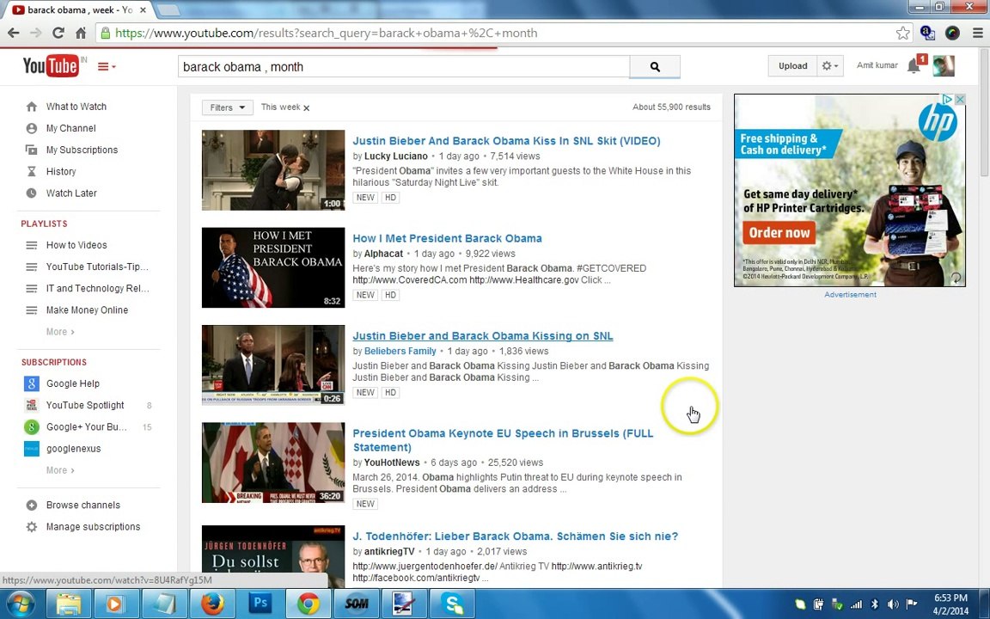Open My Subscriptions in sidebar
990x619 pixels.
(82, 150)
